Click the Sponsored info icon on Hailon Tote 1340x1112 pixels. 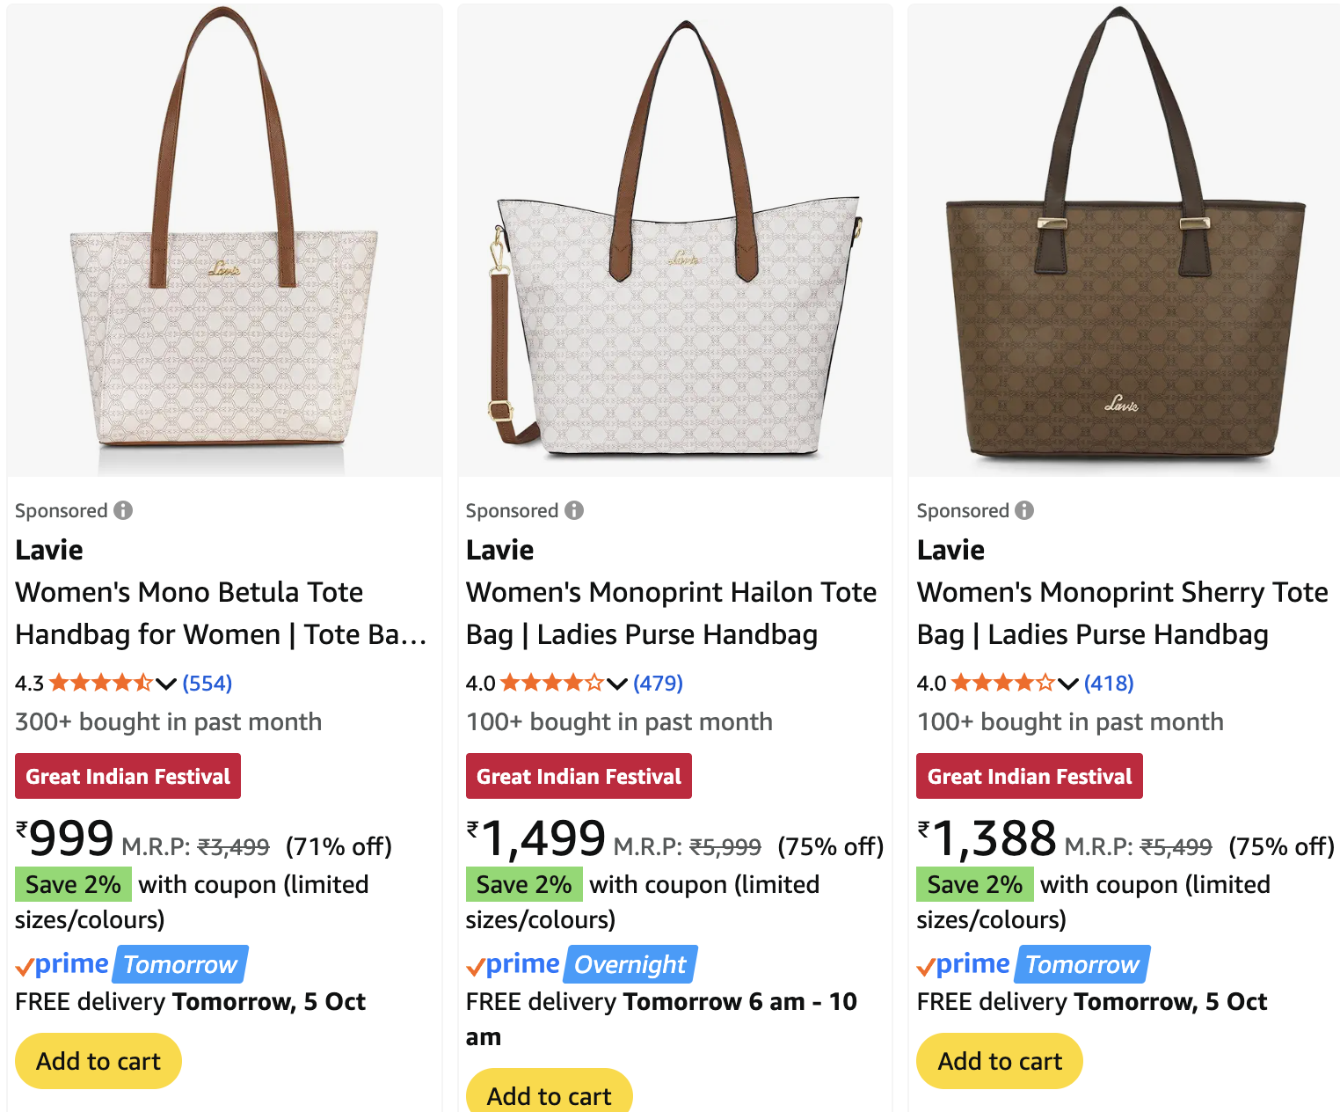pos(574,510)
